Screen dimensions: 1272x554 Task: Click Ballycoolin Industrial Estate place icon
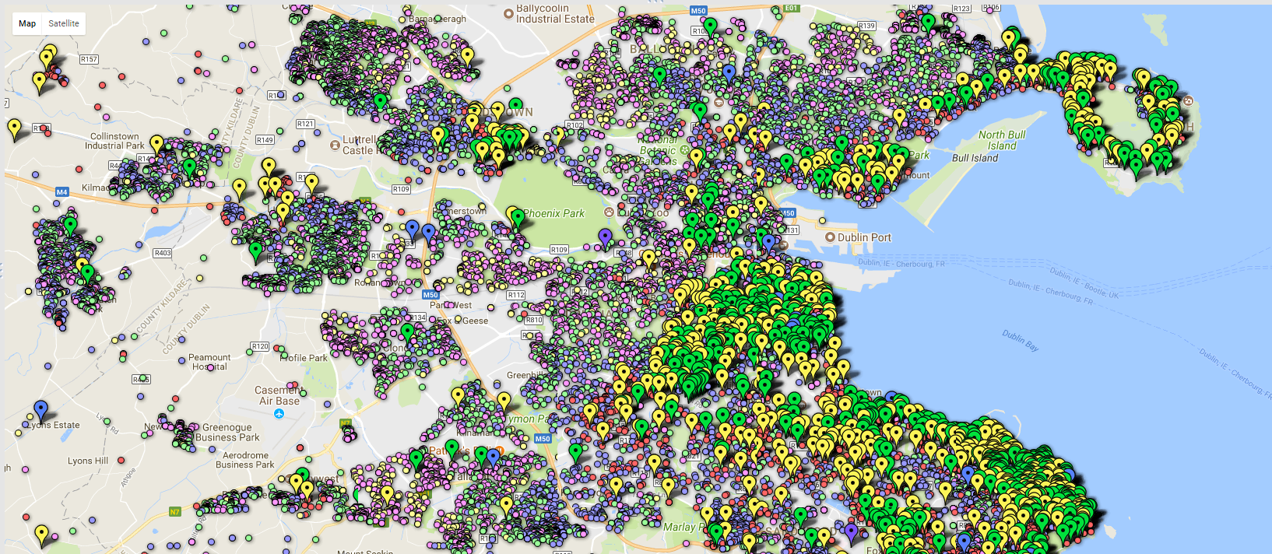click(x=508, y=13)
